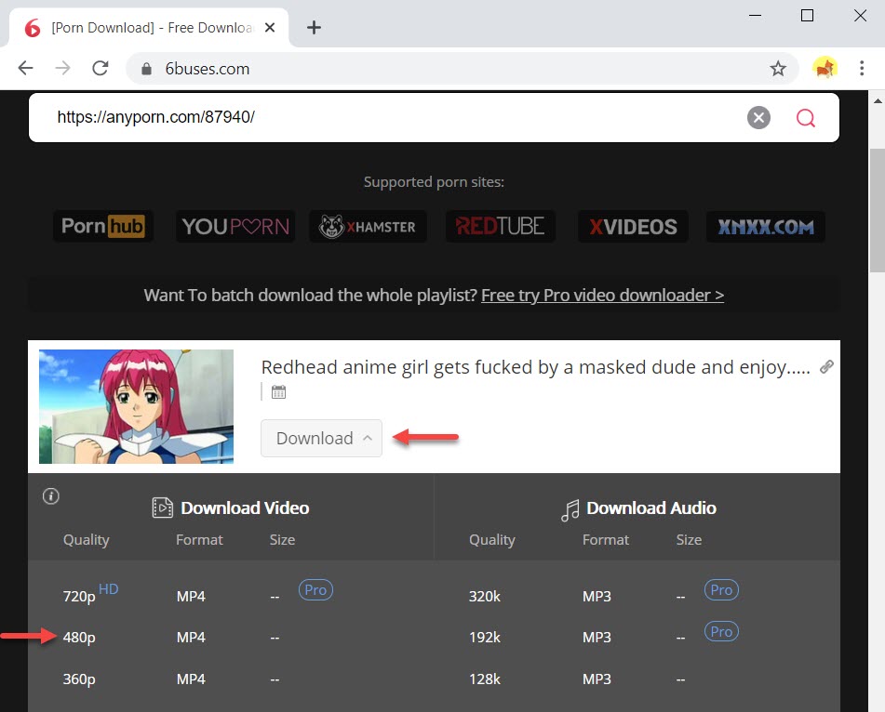Reload the 6buses.com page
The height and width of the screenshot is (712, 885).
coord(100,68)
